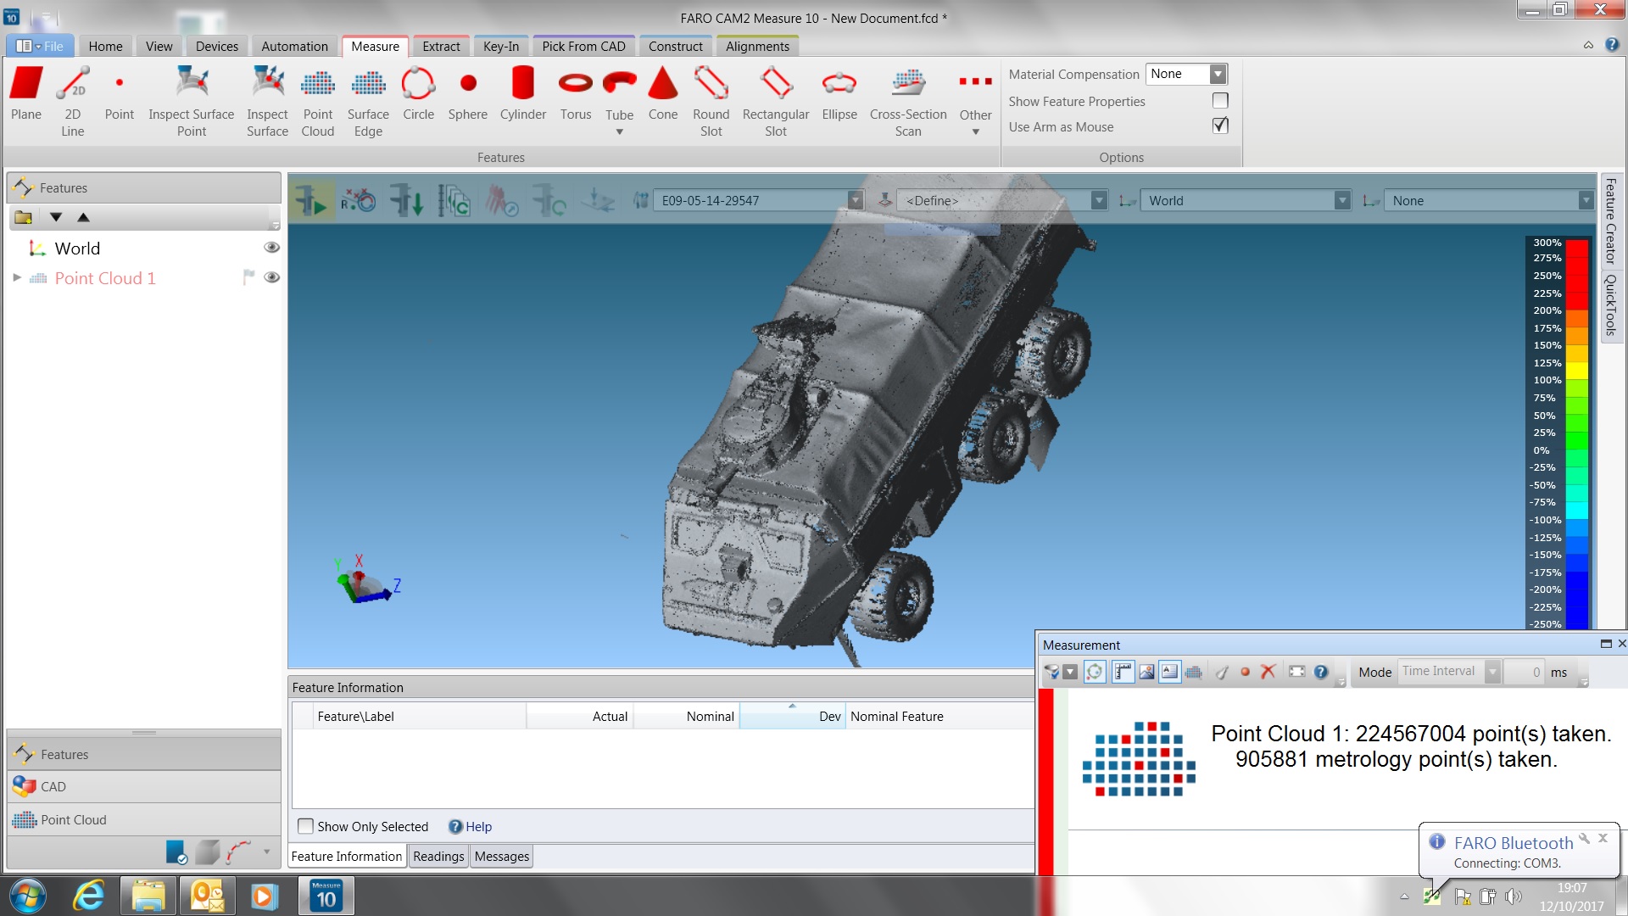Image resolution: width=1628 pixels, height=916 pixels.
Task: Switch to the Extract tab
Action: (441, 47)
